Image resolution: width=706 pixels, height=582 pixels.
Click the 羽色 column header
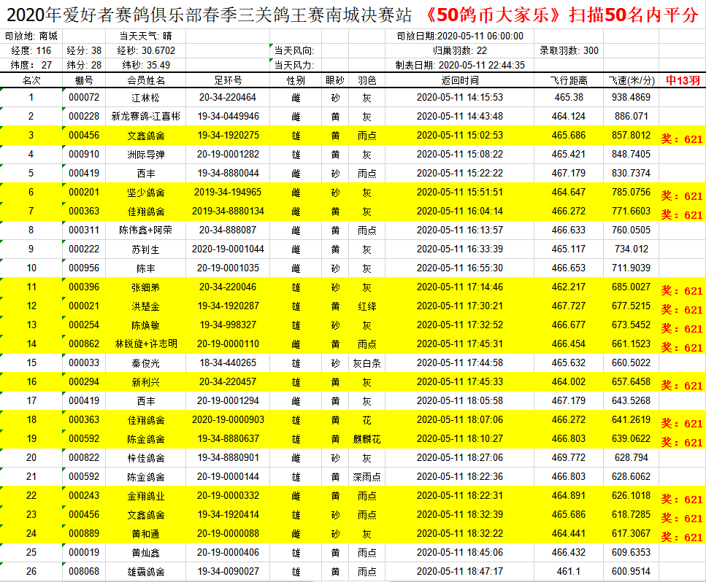(x=367, y=80)
